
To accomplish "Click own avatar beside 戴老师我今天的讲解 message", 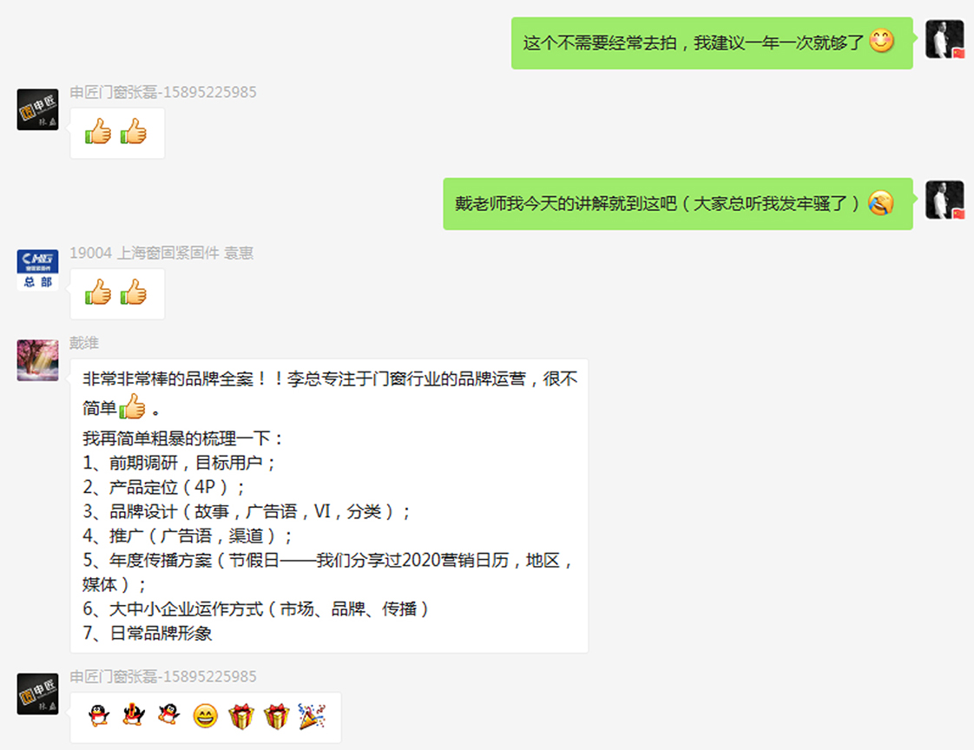I will pos(944,200).
